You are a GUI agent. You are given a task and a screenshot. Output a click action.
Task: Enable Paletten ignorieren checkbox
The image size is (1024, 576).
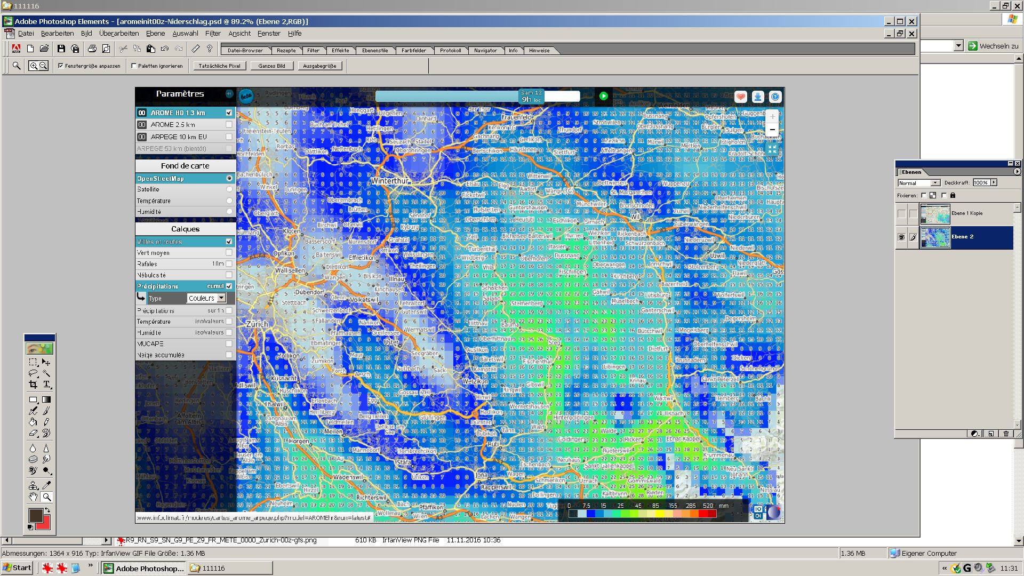[134, 66]
